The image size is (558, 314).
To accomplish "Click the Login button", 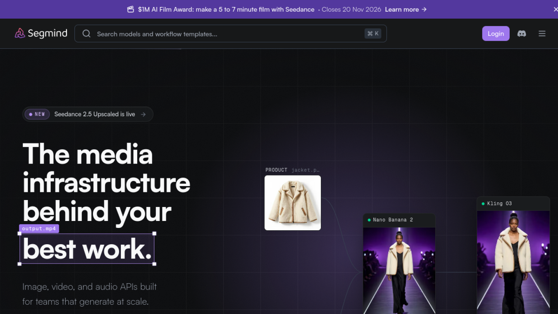I will [496, 34].
